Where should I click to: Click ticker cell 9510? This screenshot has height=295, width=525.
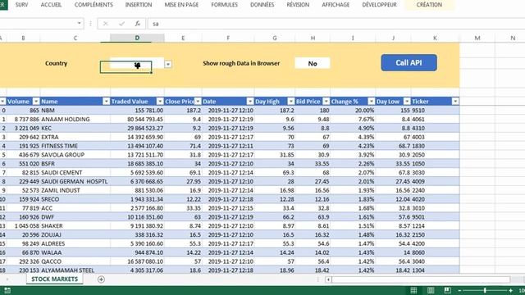(x=435, y=111)
